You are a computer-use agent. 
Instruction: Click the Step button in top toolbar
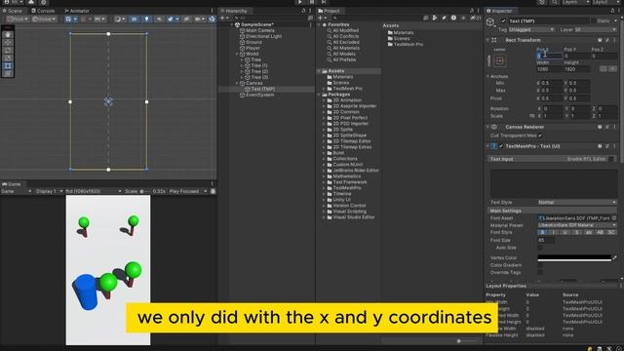click(x=324, y=2)
